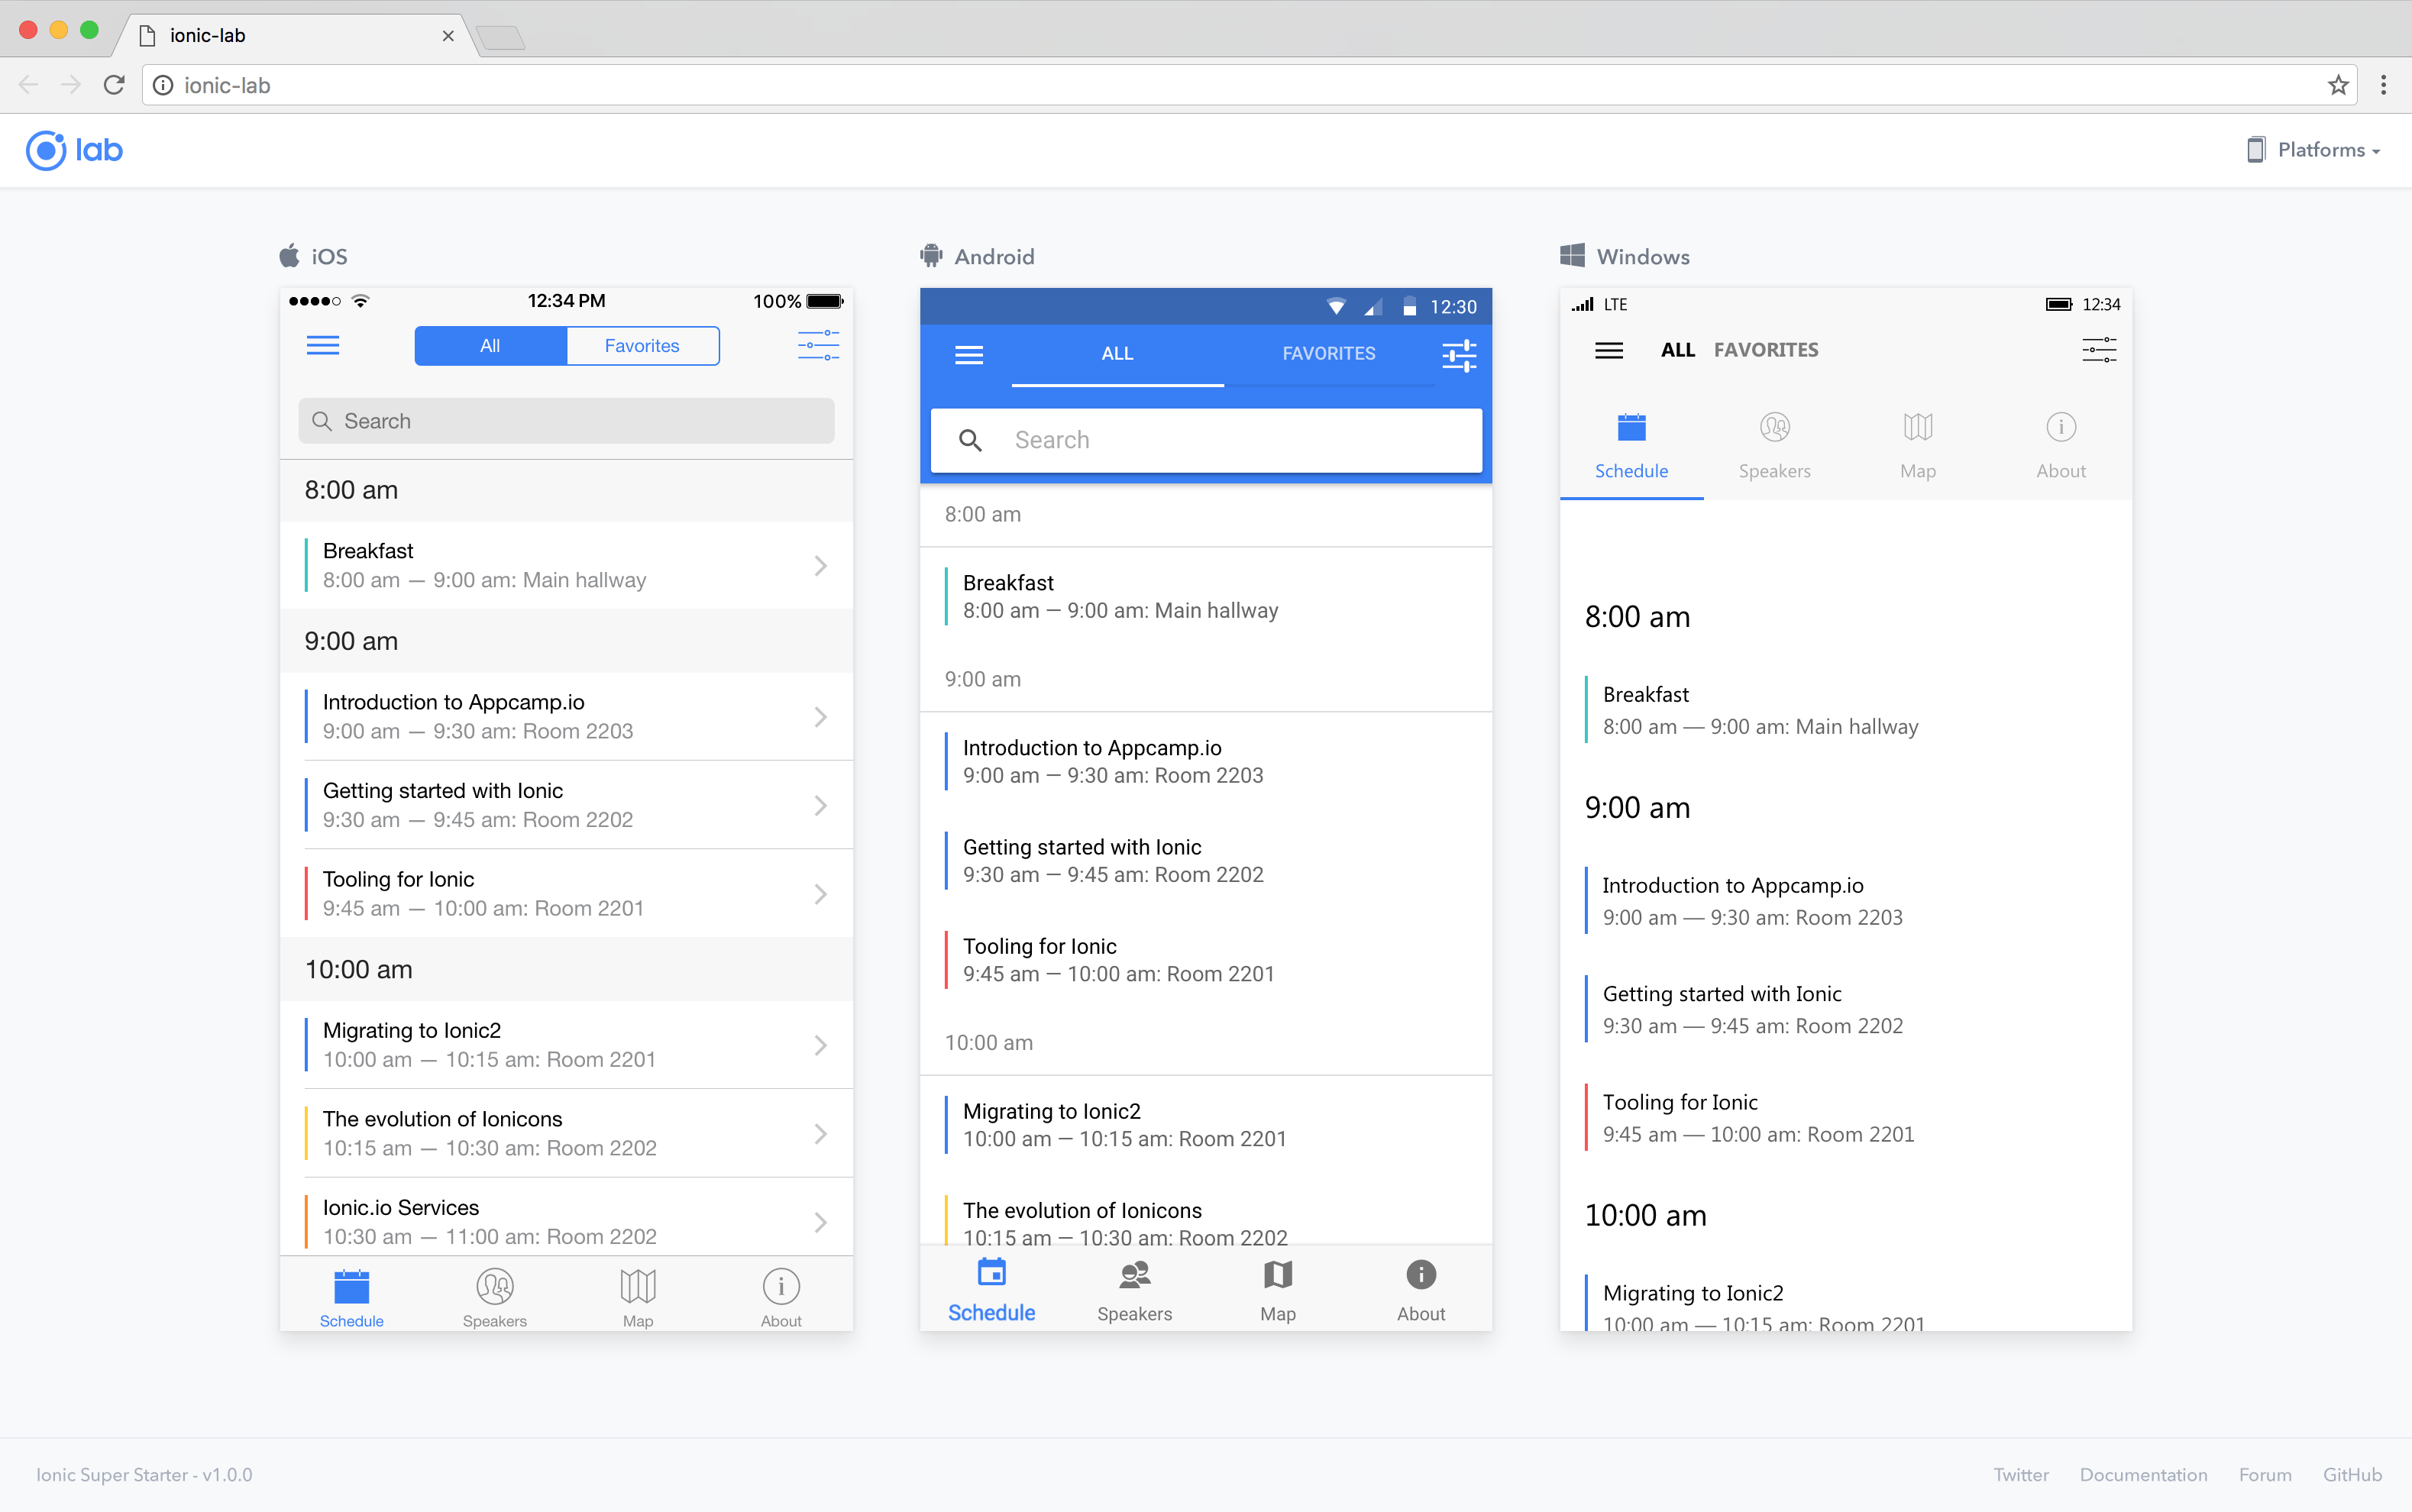This screenshot has width=2412, height=1512.
Task: Expand the Breakfast session chevron on iOS
Action: (820, 565)
